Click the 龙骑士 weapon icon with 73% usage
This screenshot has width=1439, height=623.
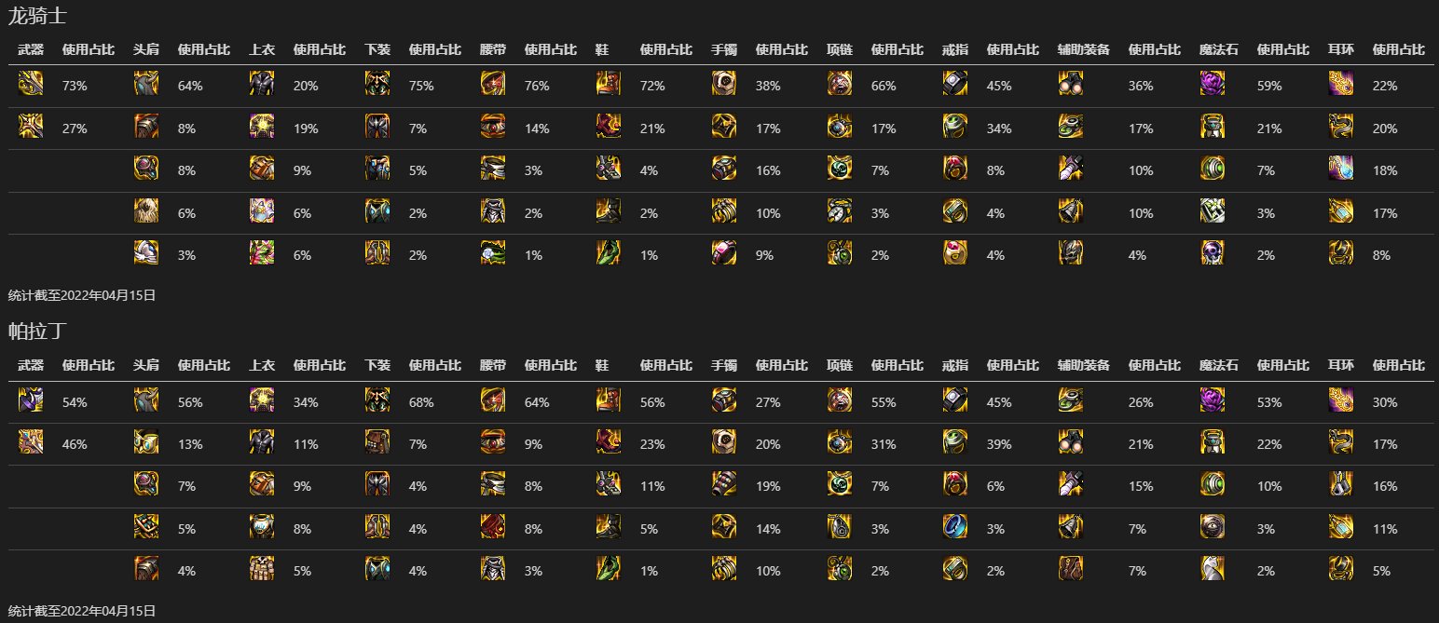(x=31, y=84)
